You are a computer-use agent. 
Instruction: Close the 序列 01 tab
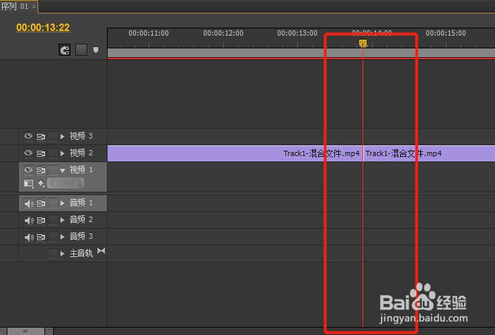click(x=34, y=6)
